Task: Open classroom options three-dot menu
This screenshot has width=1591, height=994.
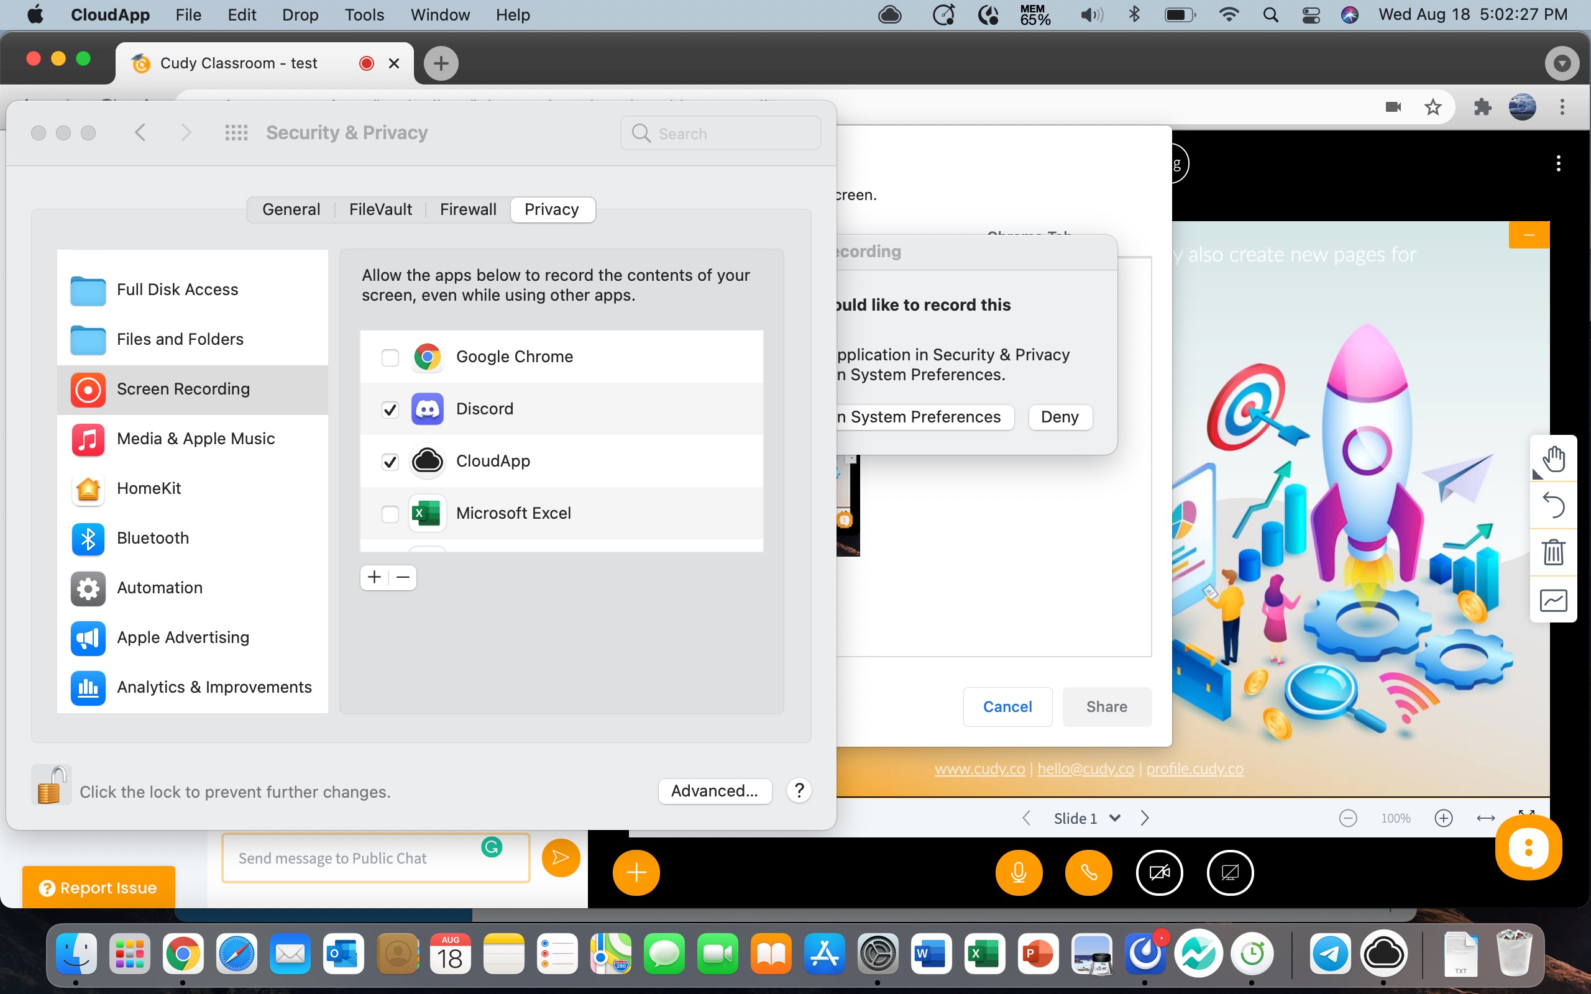Action: coord(1558,163)
